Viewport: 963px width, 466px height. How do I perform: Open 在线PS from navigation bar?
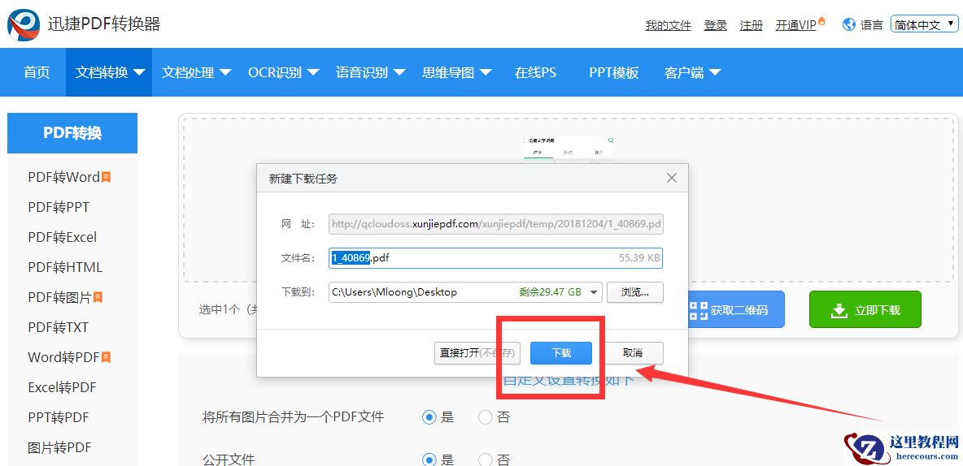535,72
